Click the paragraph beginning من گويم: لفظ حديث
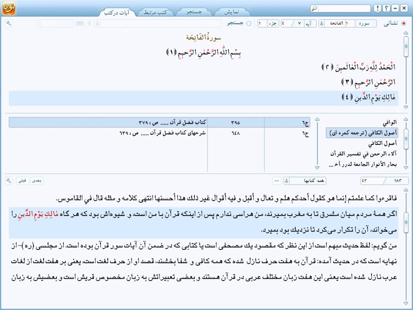Image resolution: width=413 pixels, height=310 pixels. (x=204, y=261)
